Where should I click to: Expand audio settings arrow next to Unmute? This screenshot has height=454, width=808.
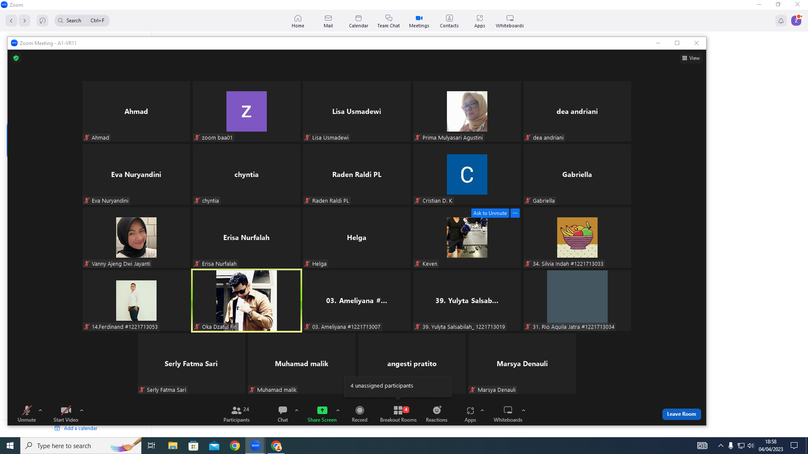(x=40, y=410)
